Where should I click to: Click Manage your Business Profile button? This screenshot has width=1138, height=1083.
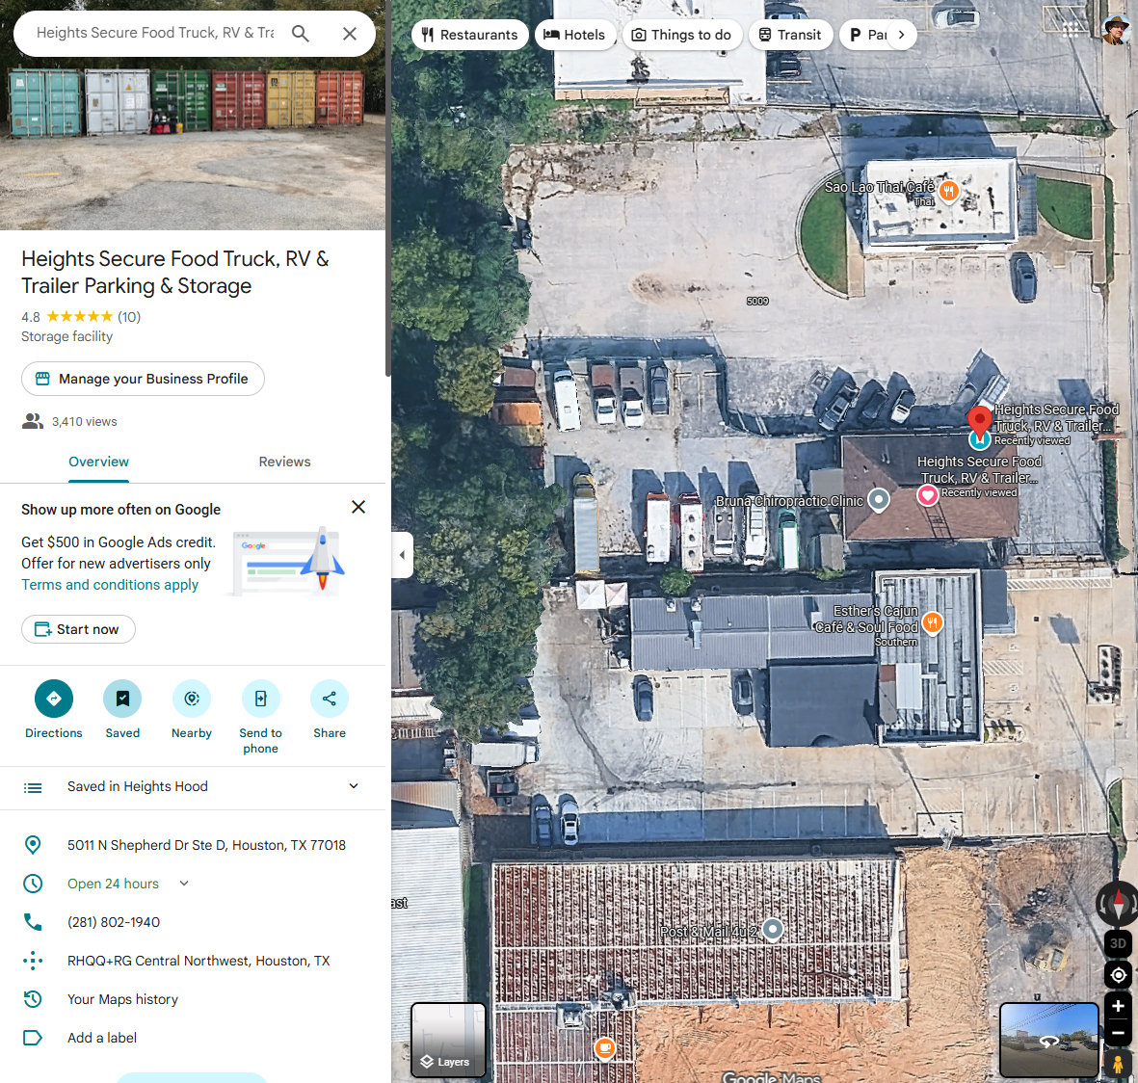143,379
